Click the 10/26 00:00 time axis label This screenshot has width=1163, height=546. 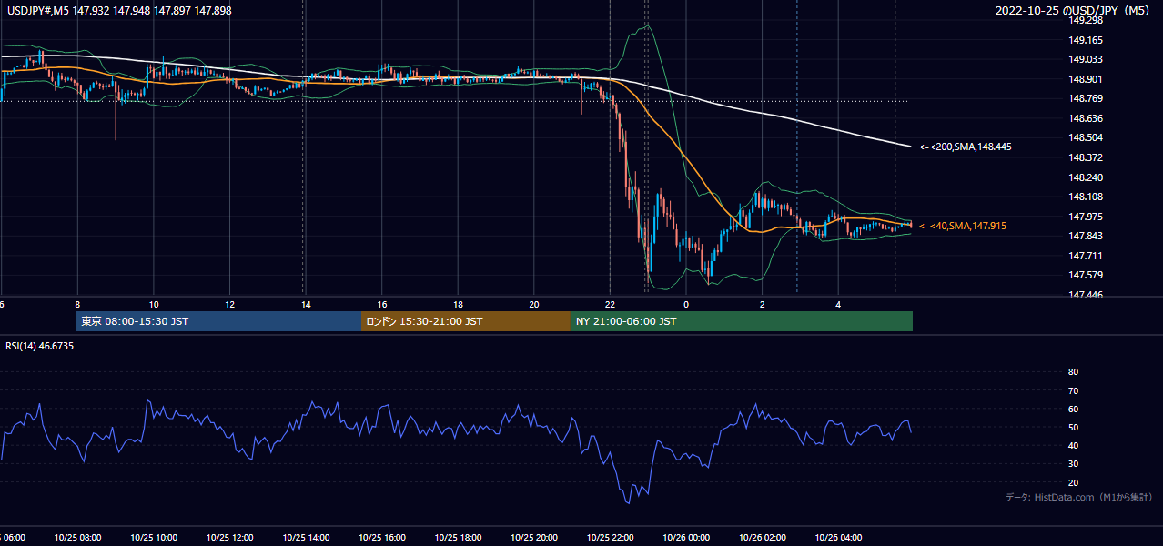[x=687, y=538]
